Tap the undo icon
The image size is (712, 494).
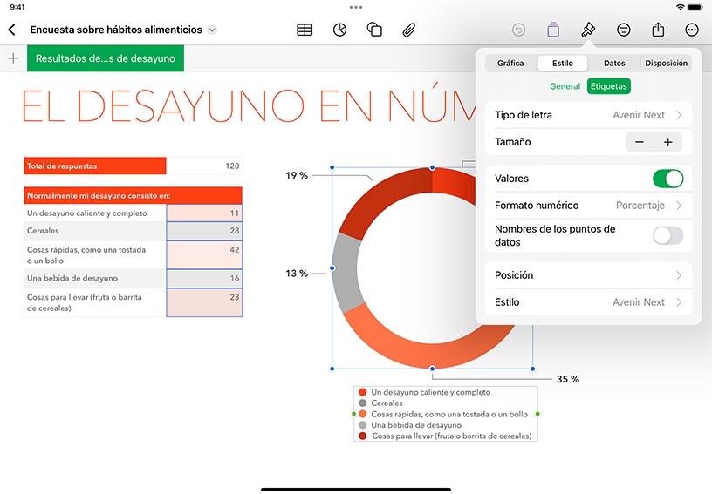(x=518, y=30)
